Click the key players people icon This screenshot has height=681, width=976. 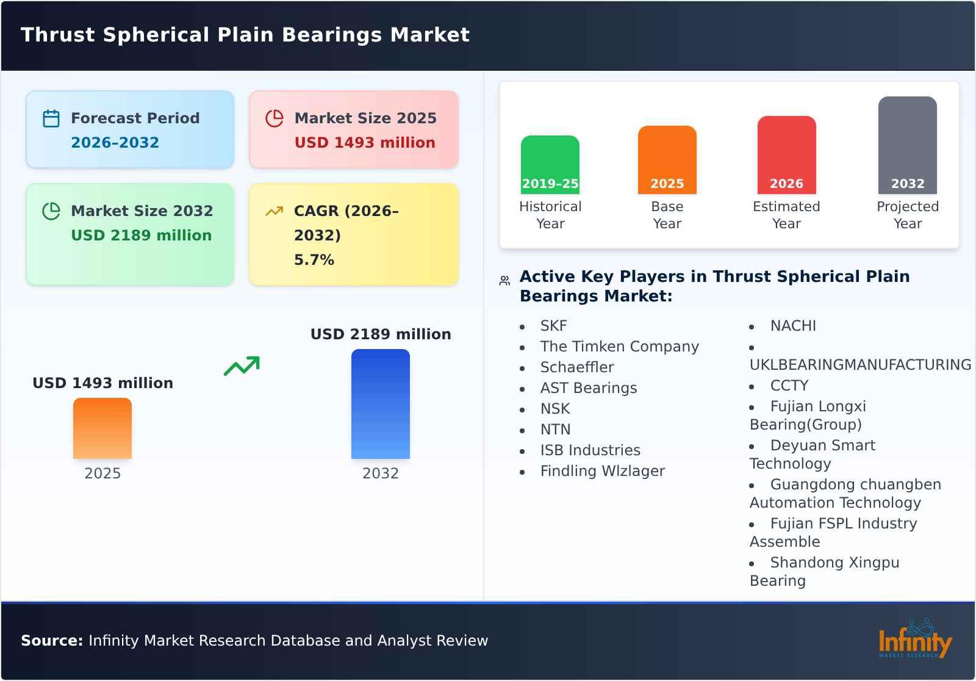(x=504, y=279)
